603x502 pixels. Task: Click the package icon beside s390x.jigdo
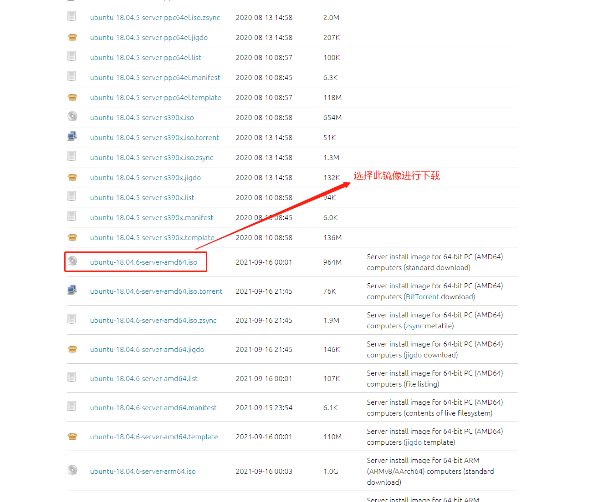[72, 177]
